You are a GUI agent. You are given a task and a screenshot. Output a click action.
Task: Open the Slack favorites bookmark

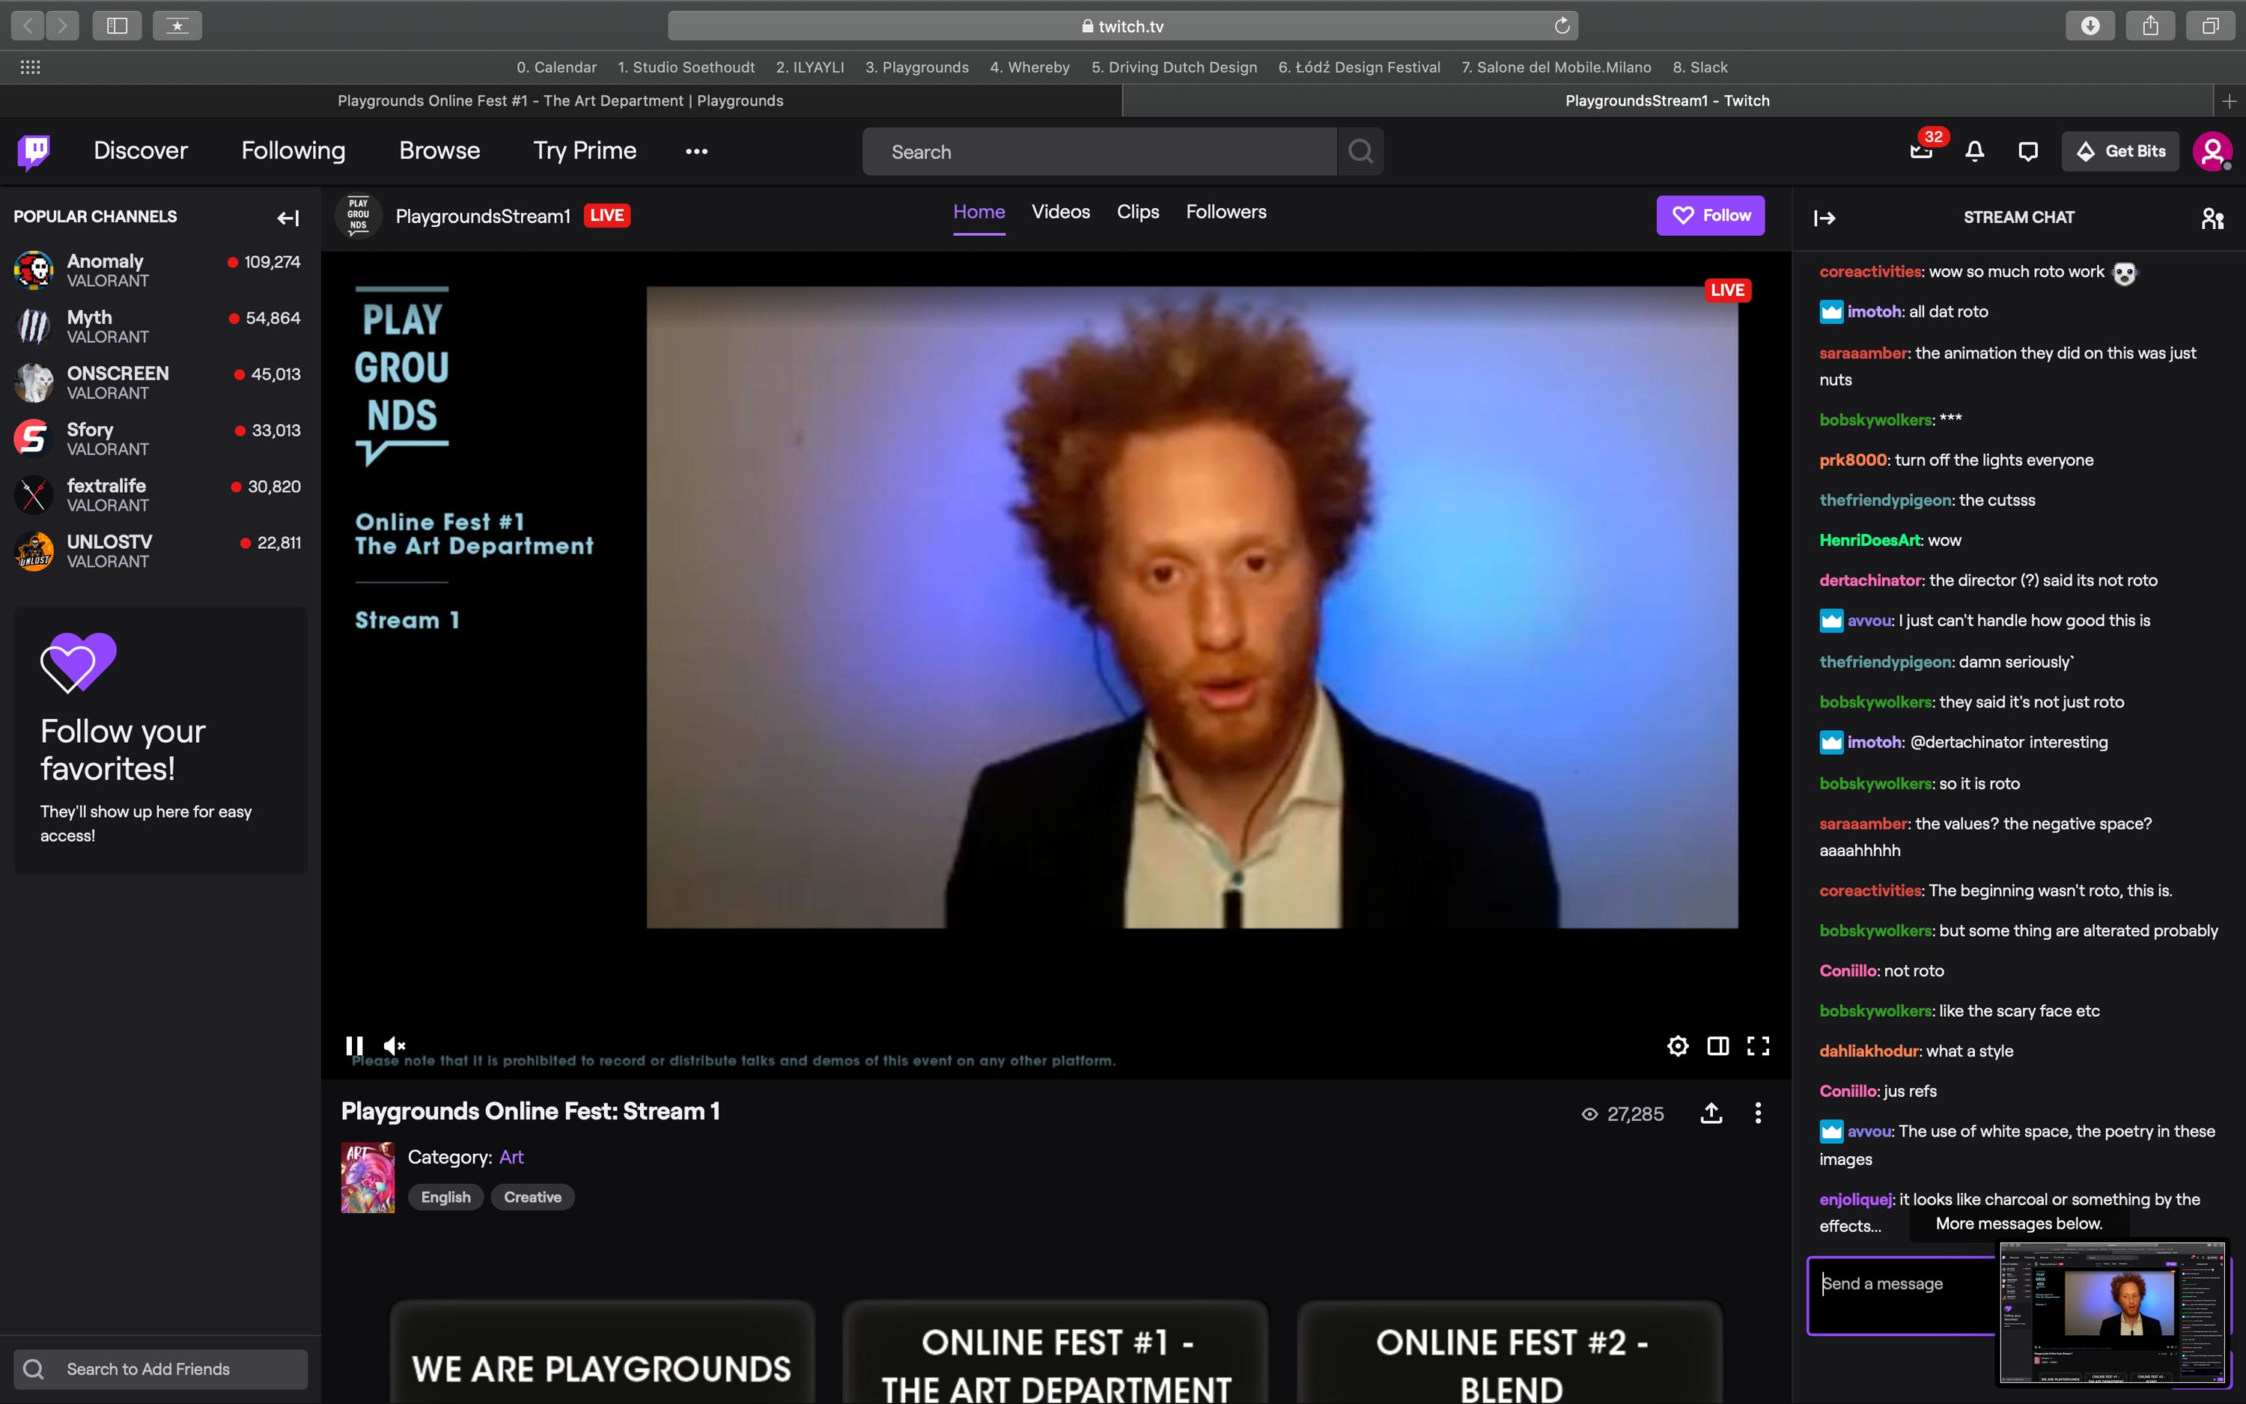[x=1699, y=67]
